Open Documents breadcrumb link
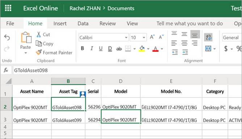The image size is (242, 139). point(121,8)
